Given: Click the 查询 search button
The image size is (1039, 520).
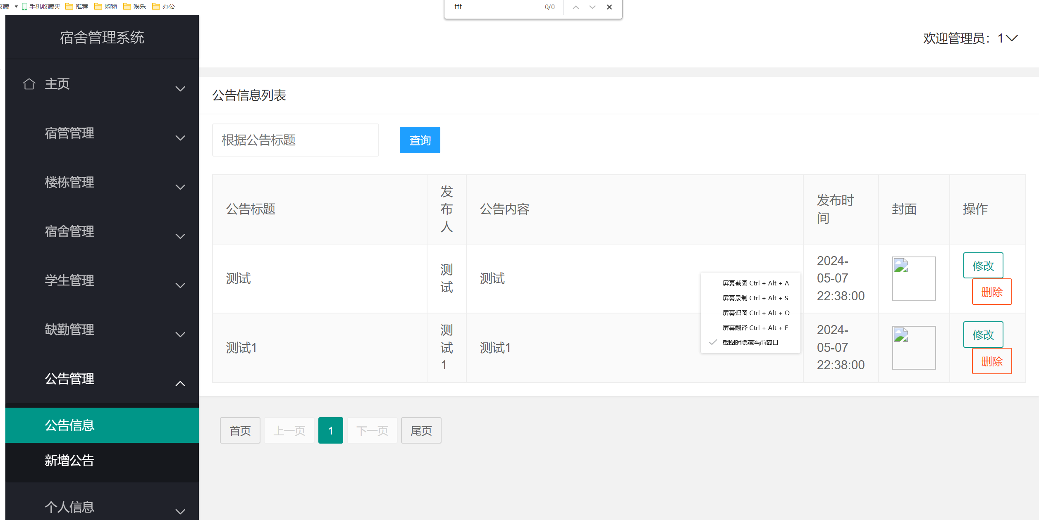Looking at the screenshot, I should [x=420, y=140].
